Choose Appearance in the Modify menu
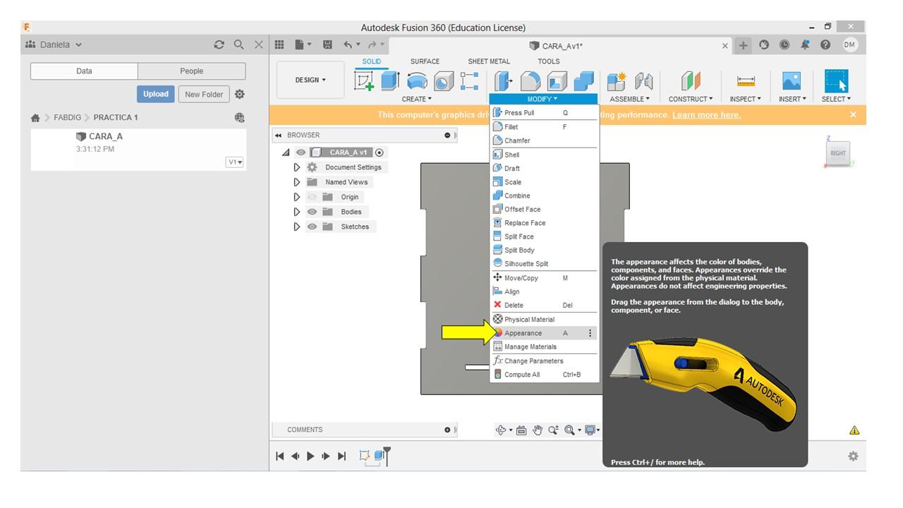Image resolution: width=903 pixels, height=508 pixels. (544, 333)
